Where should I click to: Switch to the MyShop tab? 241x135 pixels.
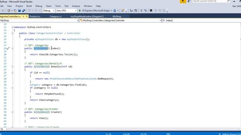pos(117,16)
